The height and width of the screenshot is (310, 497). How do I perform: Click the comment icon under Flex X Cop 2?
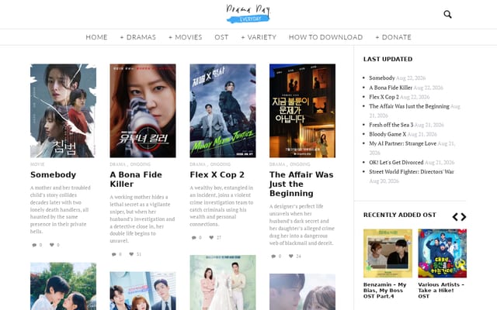193,238
